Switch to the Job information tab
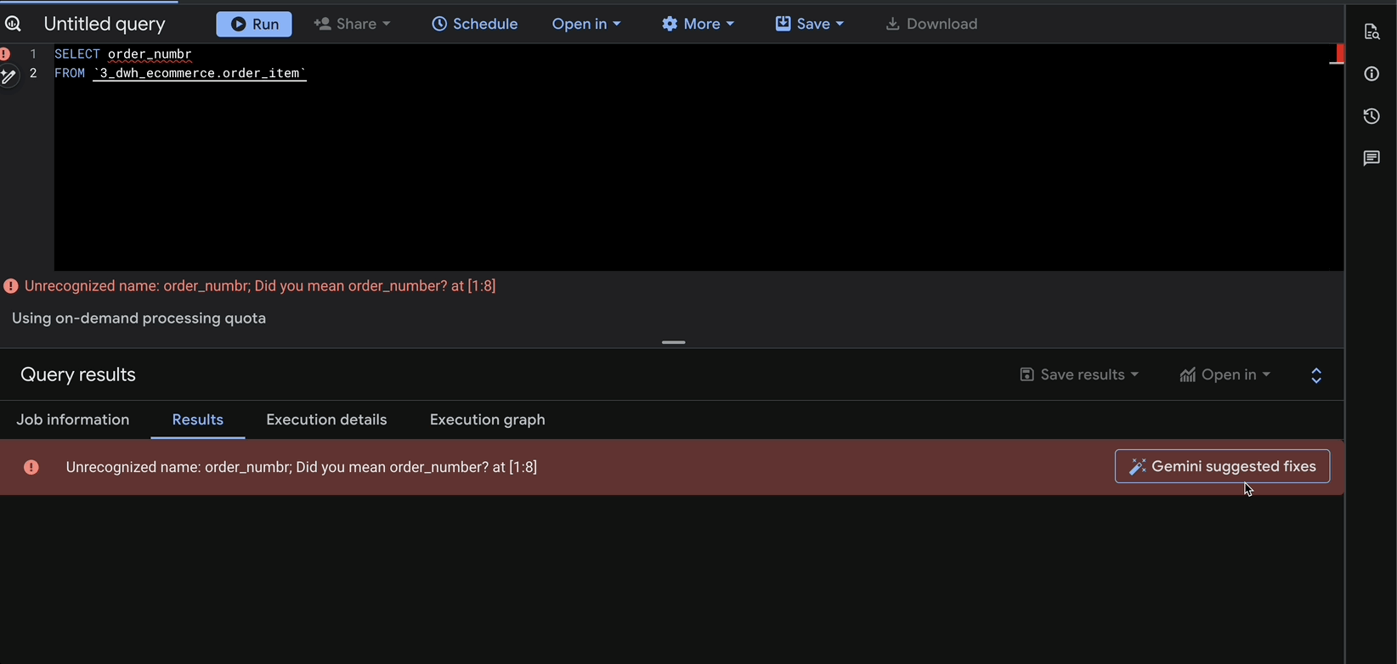Image resolution: width=1397 pixels, height=664 pixels. (x=73, y=419)
